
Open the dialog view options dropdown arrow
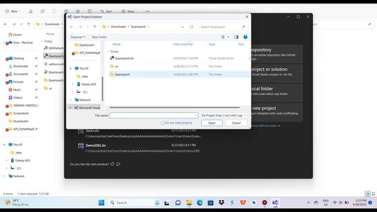pos(228,37)
